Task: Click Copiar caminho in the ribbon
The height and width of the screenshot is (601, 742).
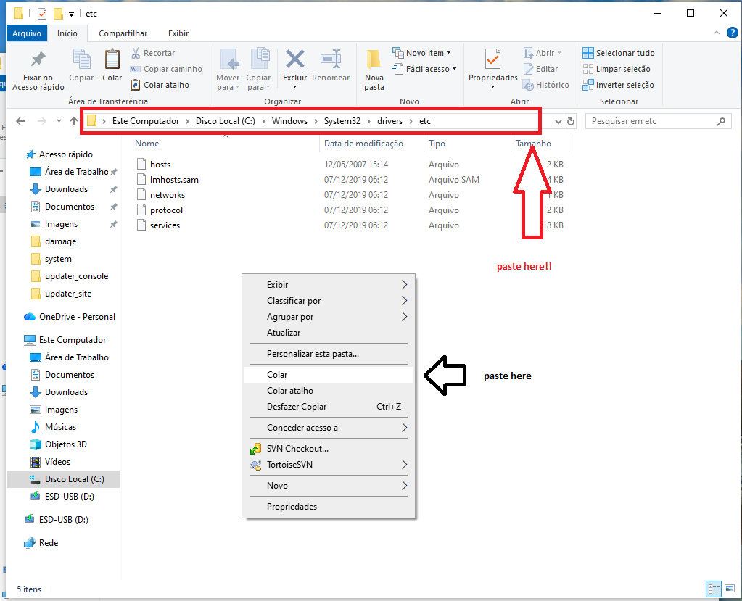Action: coord(166,69)
